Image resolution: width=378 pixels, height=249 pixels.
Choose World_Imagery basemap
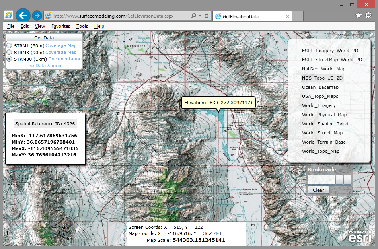click(319, 105)
